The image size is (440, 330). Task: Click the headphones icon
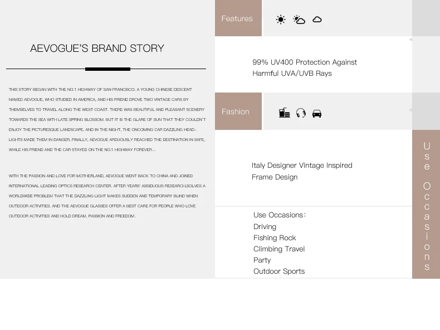point(301,113)
